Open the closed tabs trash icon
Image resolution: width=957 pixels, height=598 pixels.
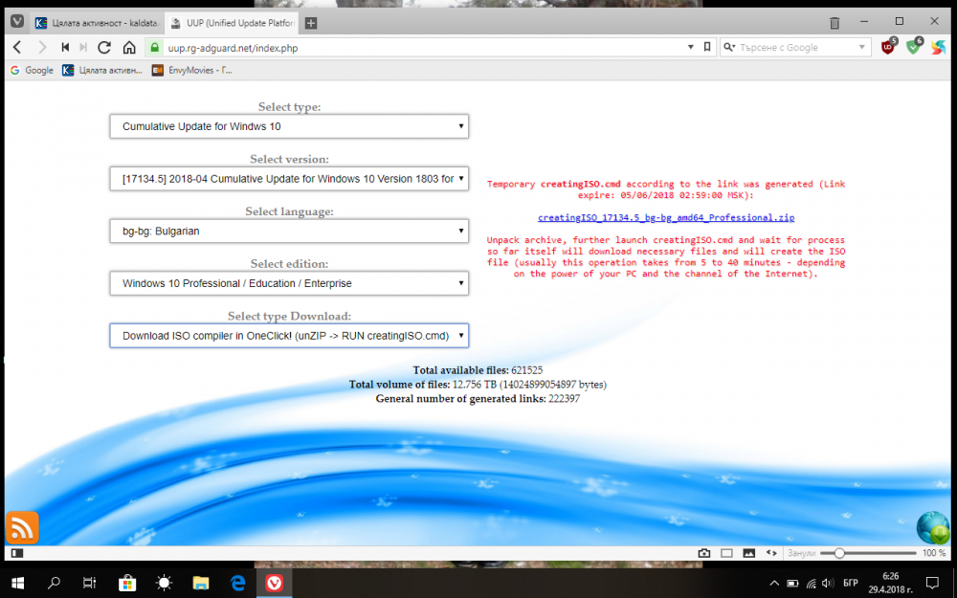(x=835, y=23)
